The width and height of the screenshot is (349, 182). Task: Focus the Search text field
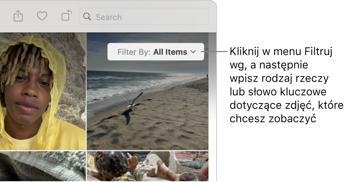[x=144, y=17]
